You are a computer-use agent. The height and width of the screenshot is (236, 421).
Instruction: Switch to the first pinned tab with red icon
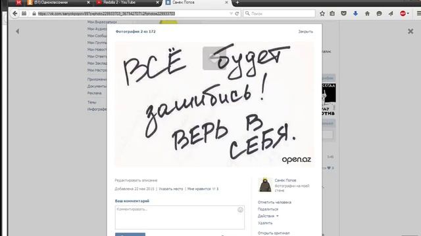pos(18,3)
